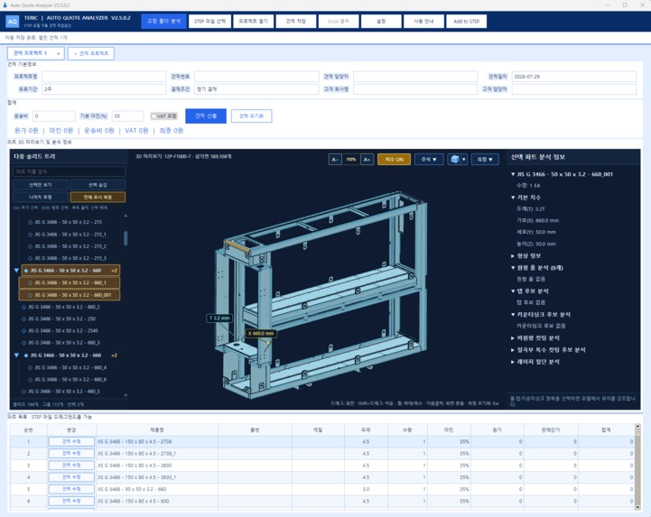Select tree item 50 x 50 x 3.2 - 660_001
651x517 pixels.
pyautogui.click(x=70, y=295)
